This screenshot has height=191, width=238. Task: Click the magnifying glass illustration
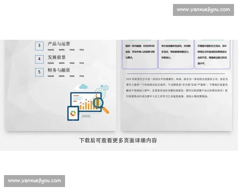click(x=101, y=105)
